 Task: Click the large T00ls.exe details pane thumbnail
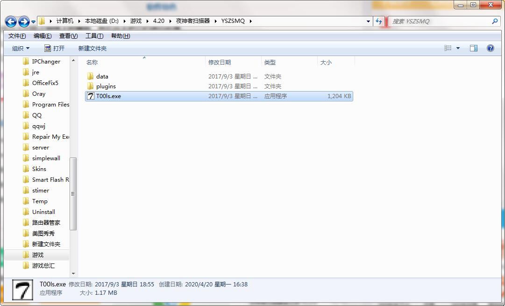pos(22,290)
